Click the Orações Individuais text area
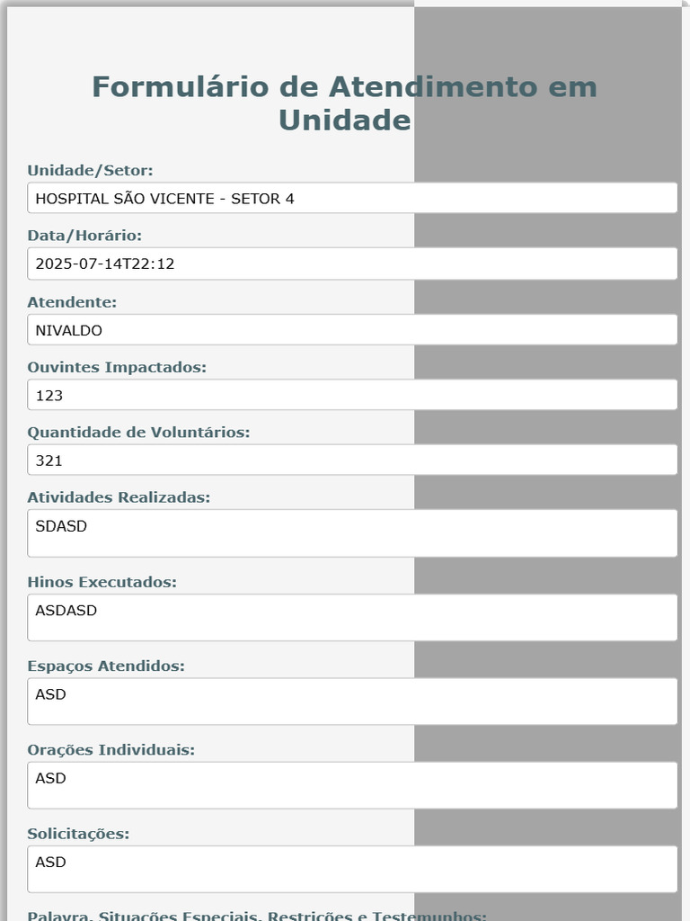Image resolution: width=690 pixels, height=921 pixels. click(352, 785)
